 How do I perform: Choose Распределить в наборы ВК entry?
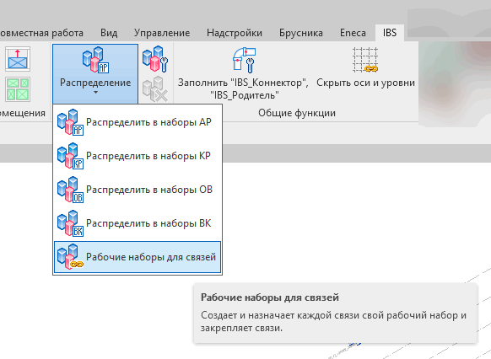pos(138,223)
